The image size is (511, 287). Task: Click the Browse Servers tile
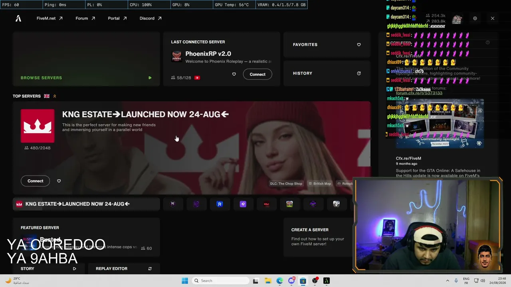click(x=86, y=59)
